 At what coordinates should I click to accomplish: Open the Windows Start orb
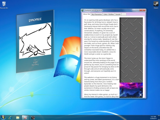point(3,117)
